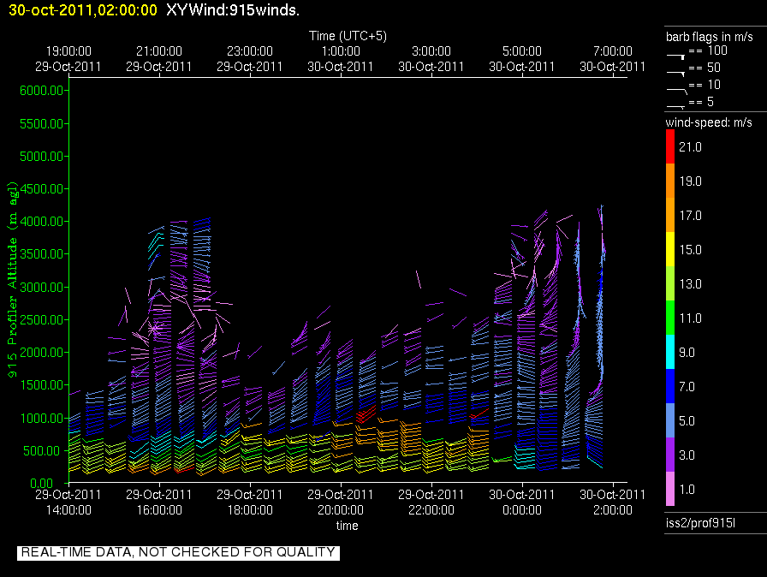Screen dimensions: 767x577
Task: Select the 10 m/s barb legend symbol
Action: click(676, 86)
